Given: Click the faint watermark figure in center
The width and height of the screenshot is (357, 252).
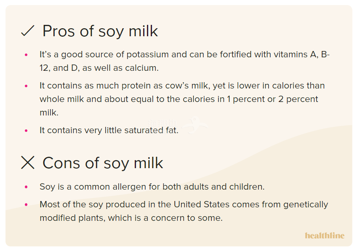Looking at the screenshot, I should pos(194,125).
